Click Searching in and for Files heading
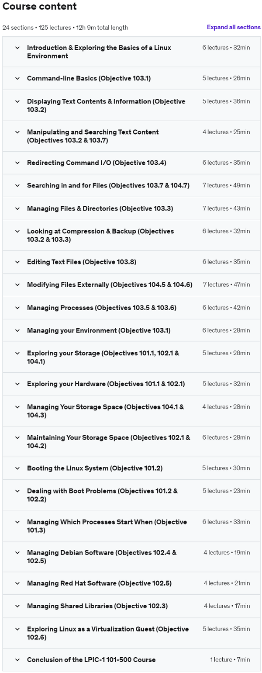The height and width of the screenshot is (673, 262). point(108,186)
